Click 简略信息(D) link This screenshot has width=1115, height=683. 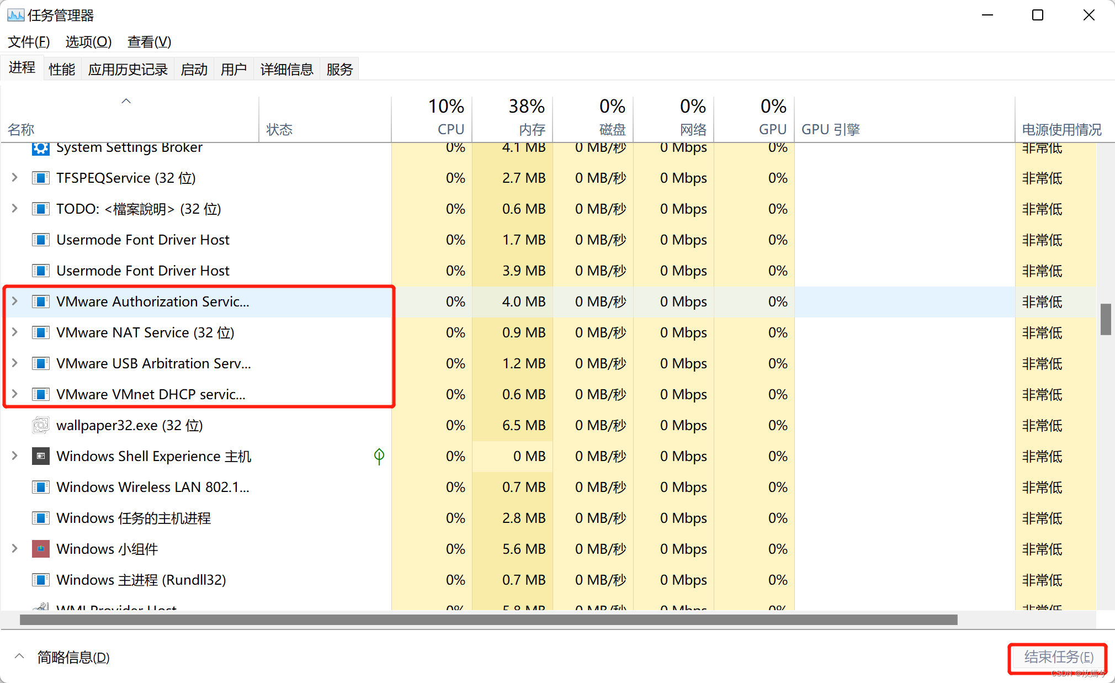pyautogui.click(x=73, y=657)
